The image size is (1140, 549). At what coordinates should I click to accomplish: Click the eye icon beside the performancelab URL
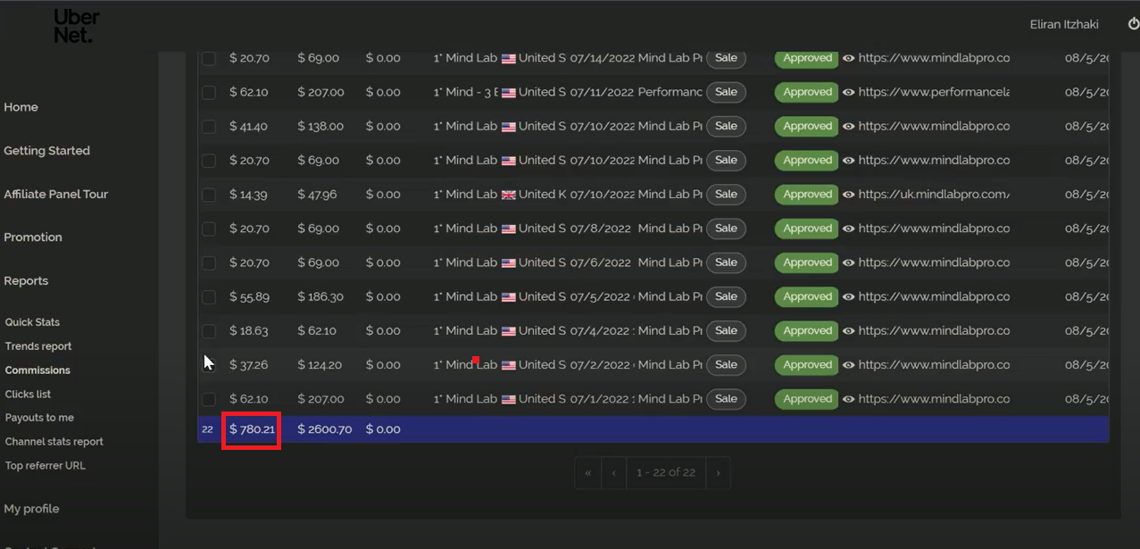[x=849, y=92]
